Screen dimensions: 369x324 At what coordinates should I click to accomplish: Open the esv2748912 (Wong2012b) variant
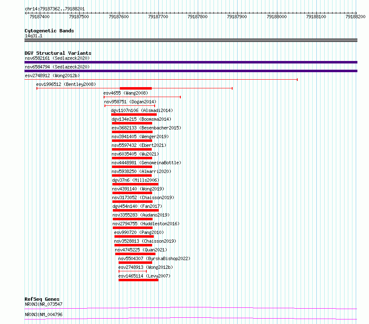(52, 76)
